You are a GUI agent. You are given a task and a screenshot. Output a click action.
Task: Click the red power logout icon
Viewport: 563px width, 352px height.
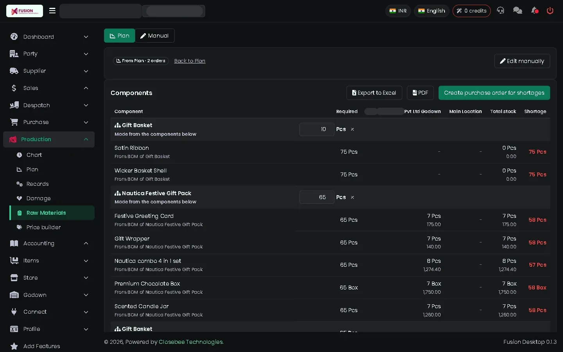click(x=550, y=11)
